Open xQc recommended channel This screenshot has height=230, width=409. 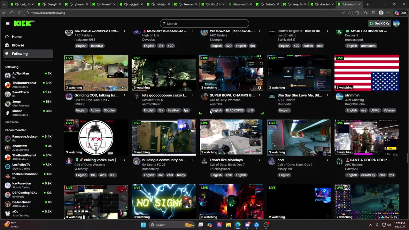28,213
